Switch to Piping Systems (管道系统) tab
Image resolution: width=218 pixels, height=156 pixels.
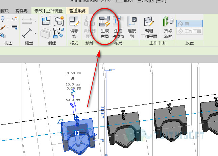77,11
